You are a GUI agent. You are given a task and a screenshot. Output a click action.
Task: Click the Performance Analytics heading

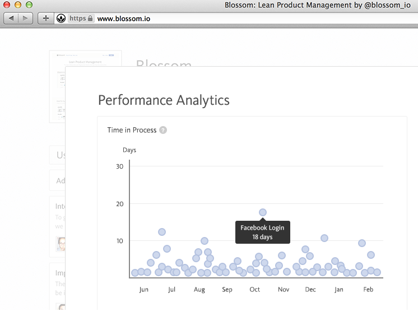coord(164,100)
